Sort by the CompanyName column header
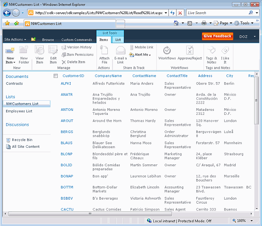The height and width of the screenshot is (226, 262). [108, 76]
